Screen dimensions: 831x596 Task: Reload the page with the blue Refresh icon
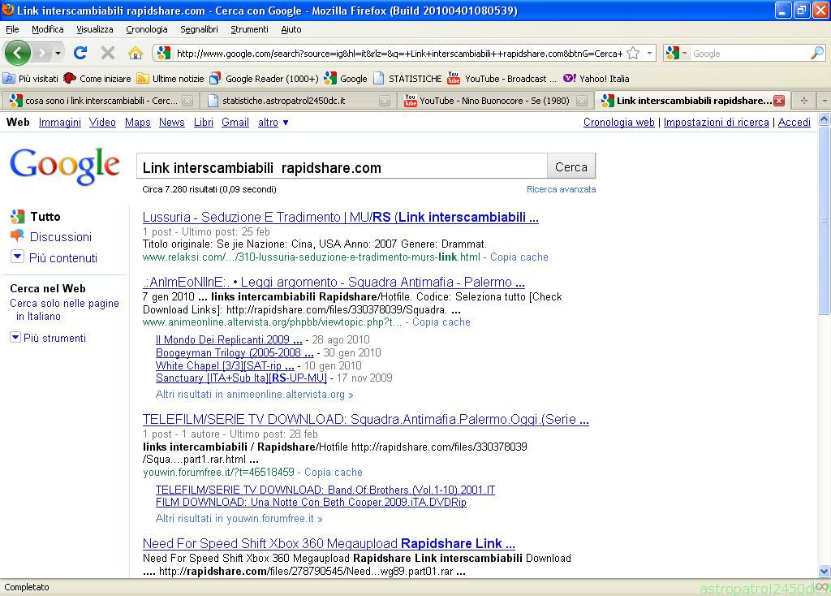[x=80, y=53]
